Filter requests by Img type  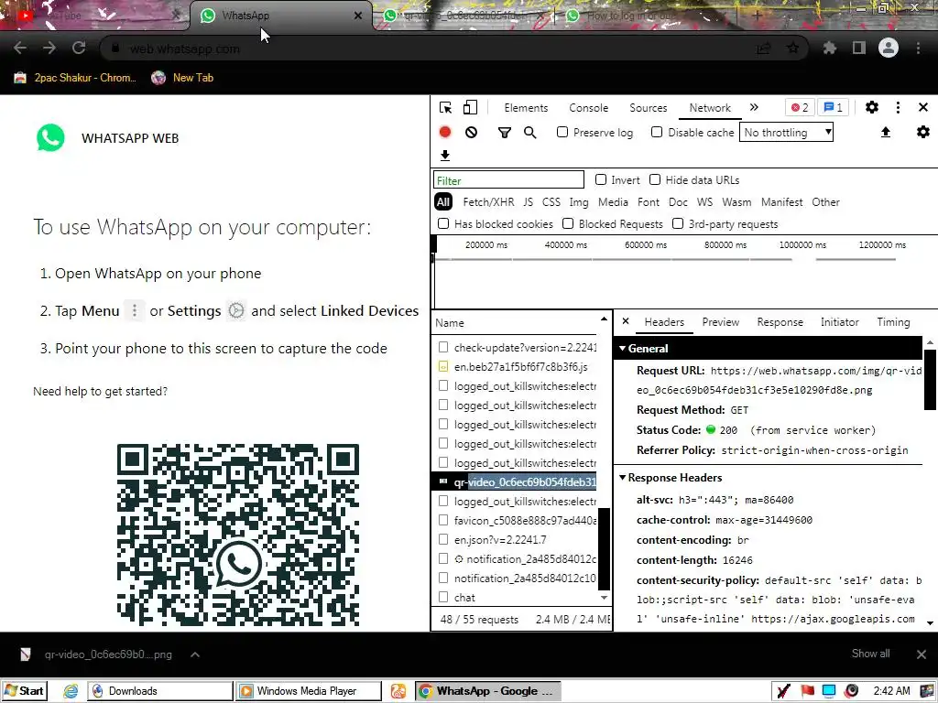click(579, 202)
